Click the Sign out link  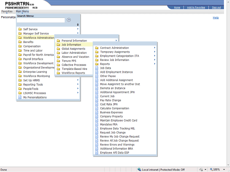pyautogui.click(x=216, y=8)
